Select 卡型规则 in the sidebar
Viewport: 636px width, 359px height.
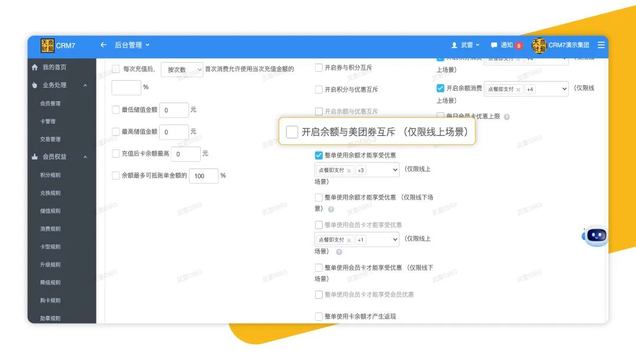50,247
